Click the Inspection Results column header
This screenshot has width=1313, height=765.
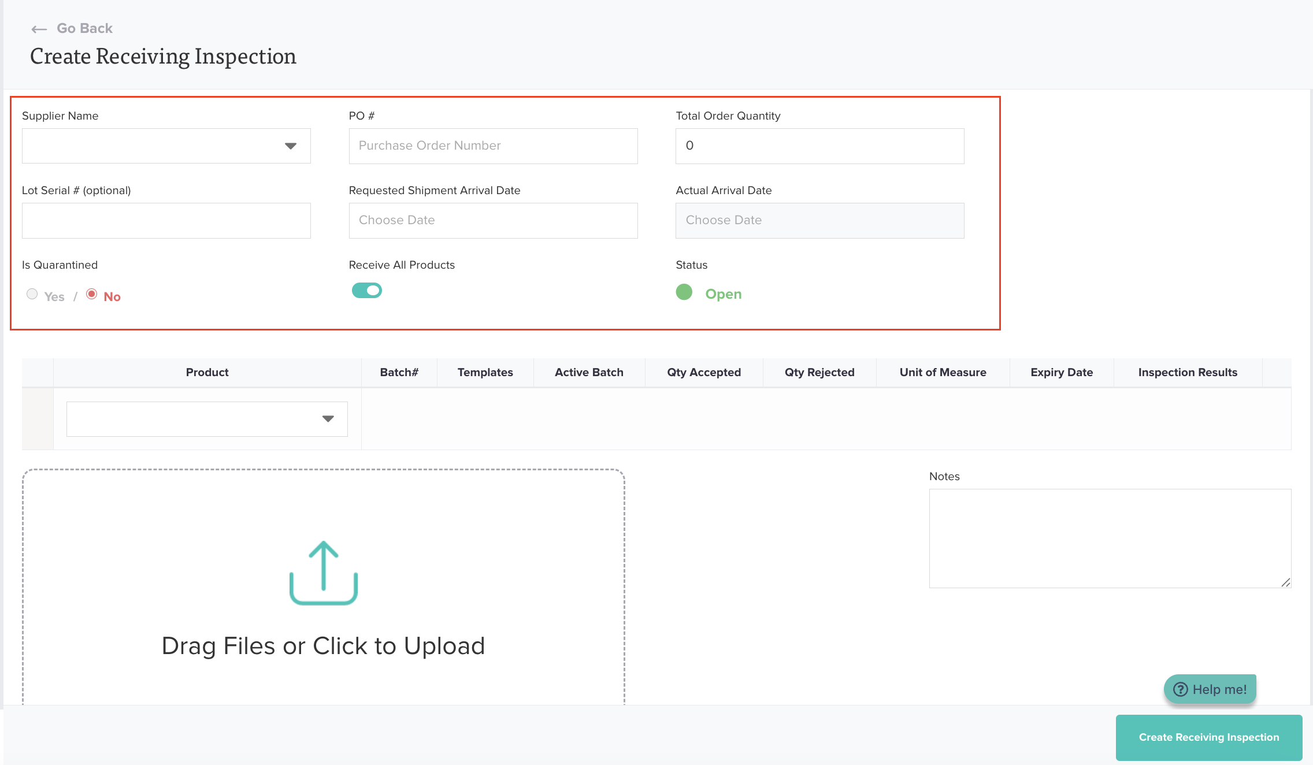[1187, 373]
